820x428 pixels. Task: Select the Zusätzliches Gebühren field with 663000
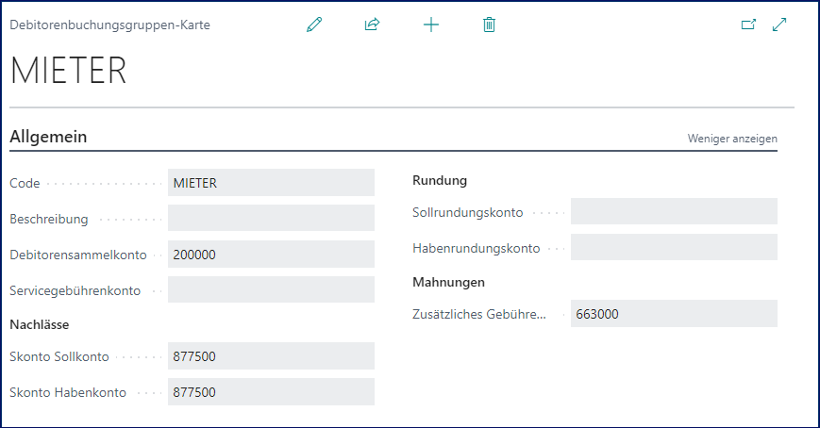pyautogui.click(x=674, y=314)
